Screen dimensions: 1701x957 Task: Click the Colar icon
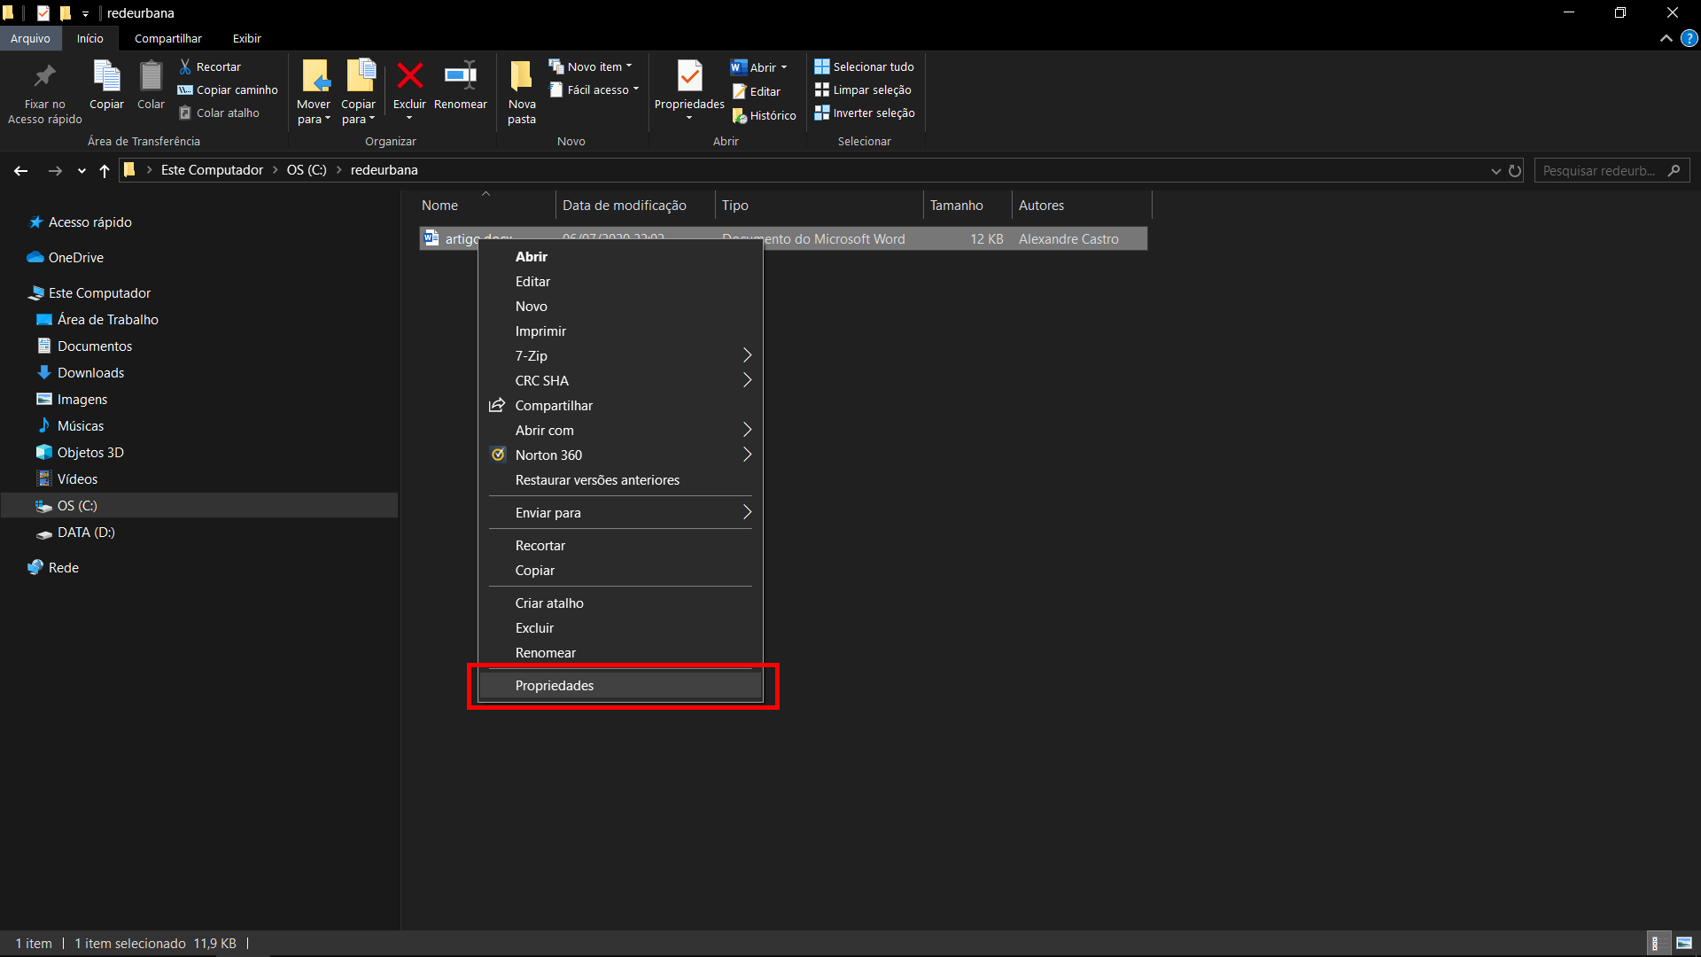[x=151, y=86]
